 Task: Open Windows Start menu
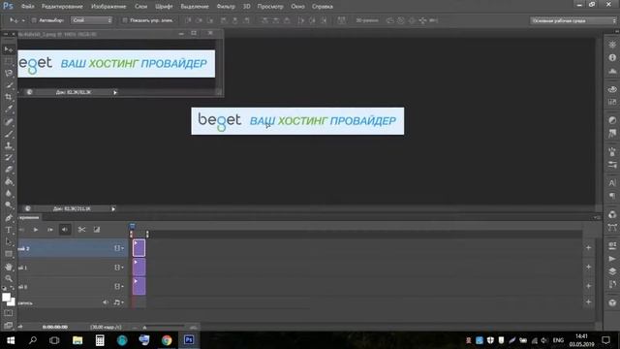click(x=11, y=340)
